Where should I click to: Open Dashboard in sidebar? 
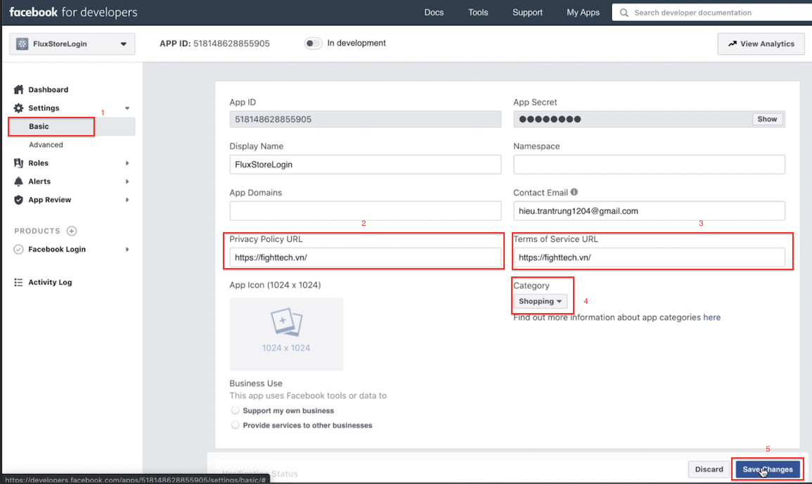[49, 89]
